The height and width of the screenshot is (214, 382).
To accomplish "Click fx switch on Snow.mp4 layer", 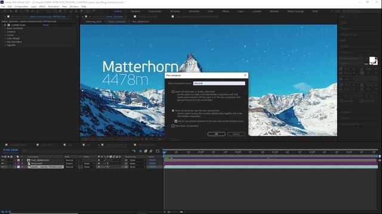I will point(107,163).
